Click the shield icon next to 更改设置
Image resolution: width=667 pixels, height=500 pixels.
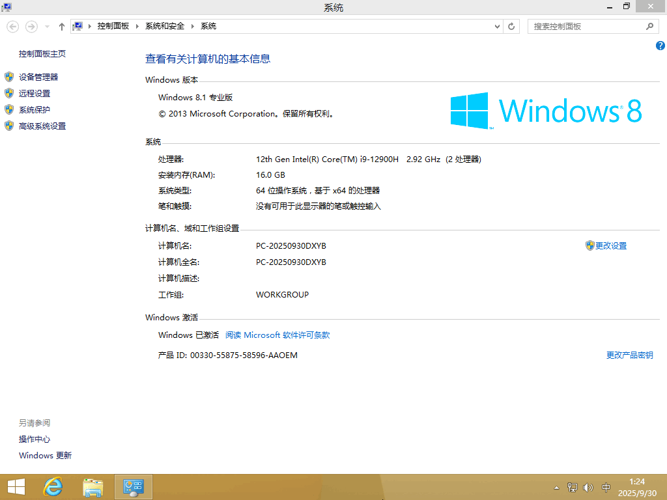[x=589, y=245]
